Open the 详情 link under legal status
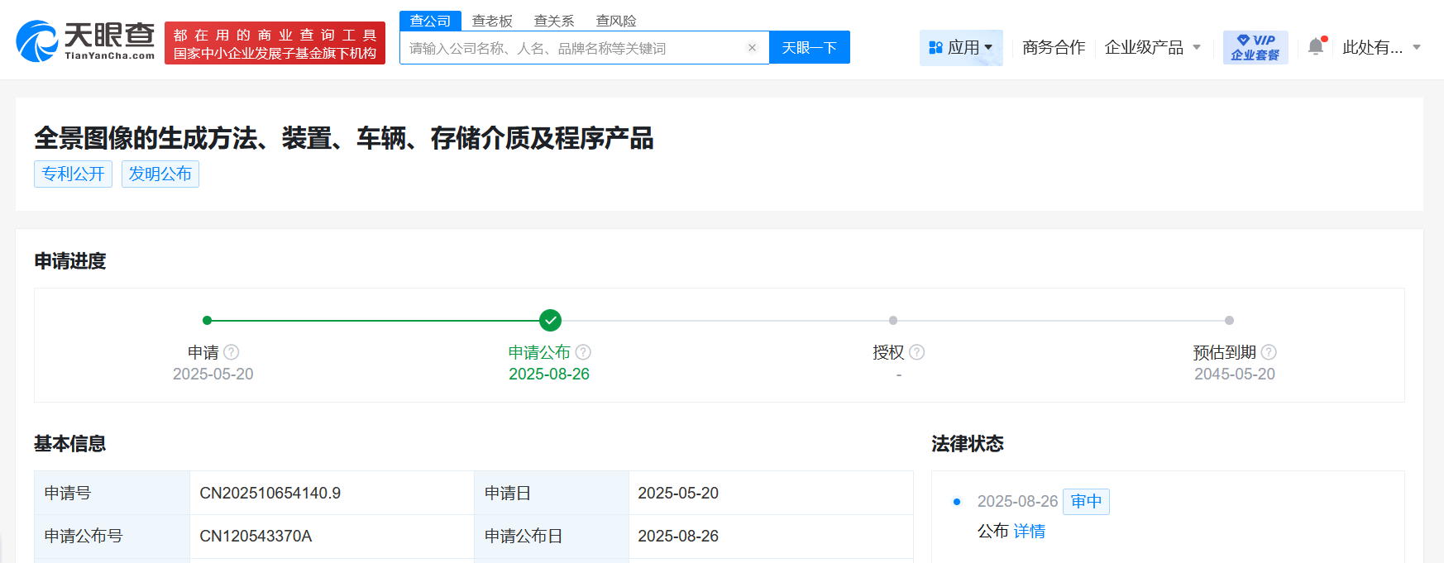Screen dimensions: 1444x563 coord(1029,532)
